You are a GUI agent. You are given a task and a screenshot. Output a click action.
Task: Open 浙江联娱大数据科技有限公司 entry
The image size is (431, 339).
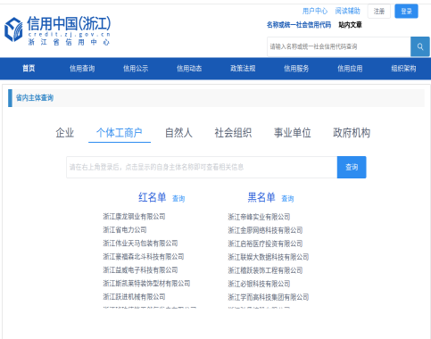pyautogui.click(x=269, y=257)
